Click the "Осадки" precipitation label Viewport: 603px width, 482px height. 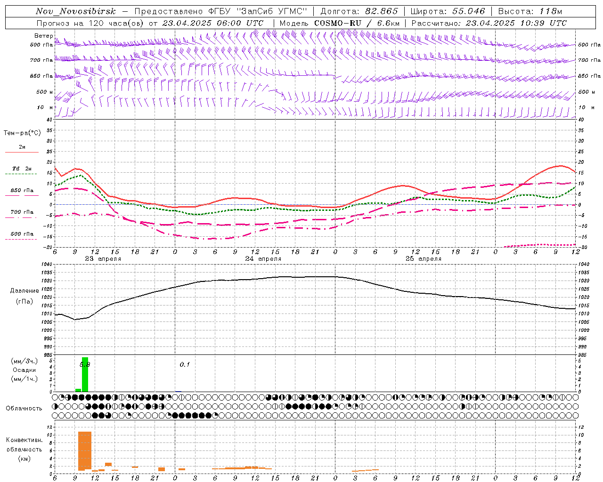(24, 370)
